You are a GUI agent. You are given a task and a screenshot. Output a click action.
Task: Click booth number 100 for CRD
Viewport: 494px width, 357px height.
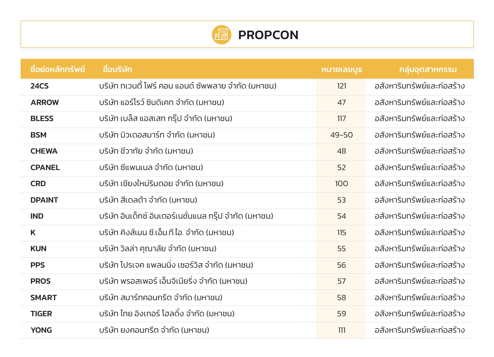point(342,184)
